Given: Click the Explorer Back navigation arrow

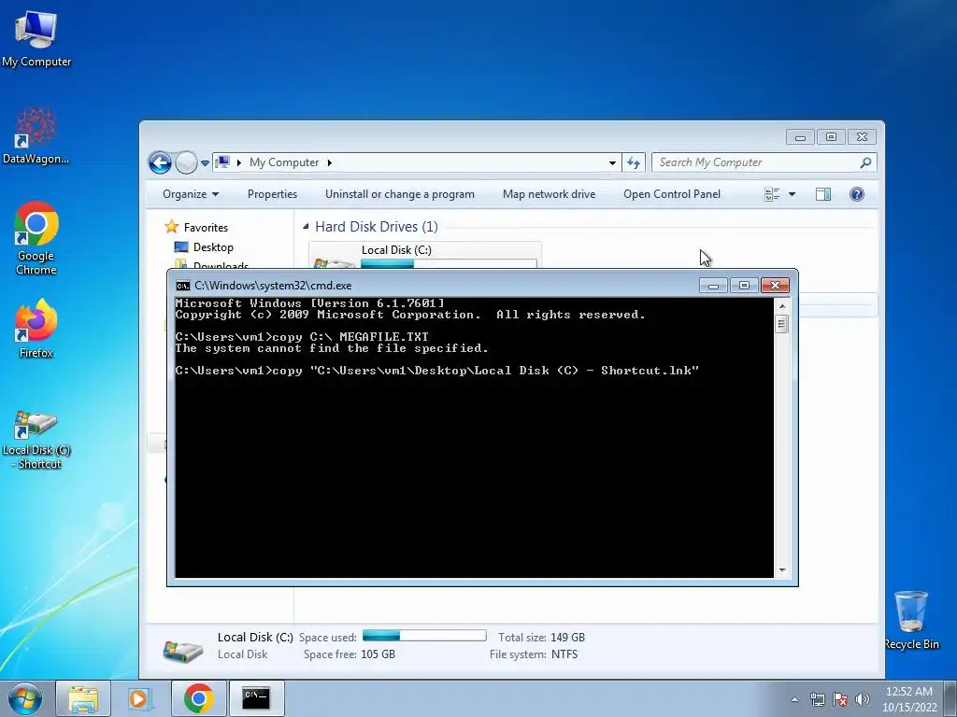Looking at the screenshot, I should (160, 162).
